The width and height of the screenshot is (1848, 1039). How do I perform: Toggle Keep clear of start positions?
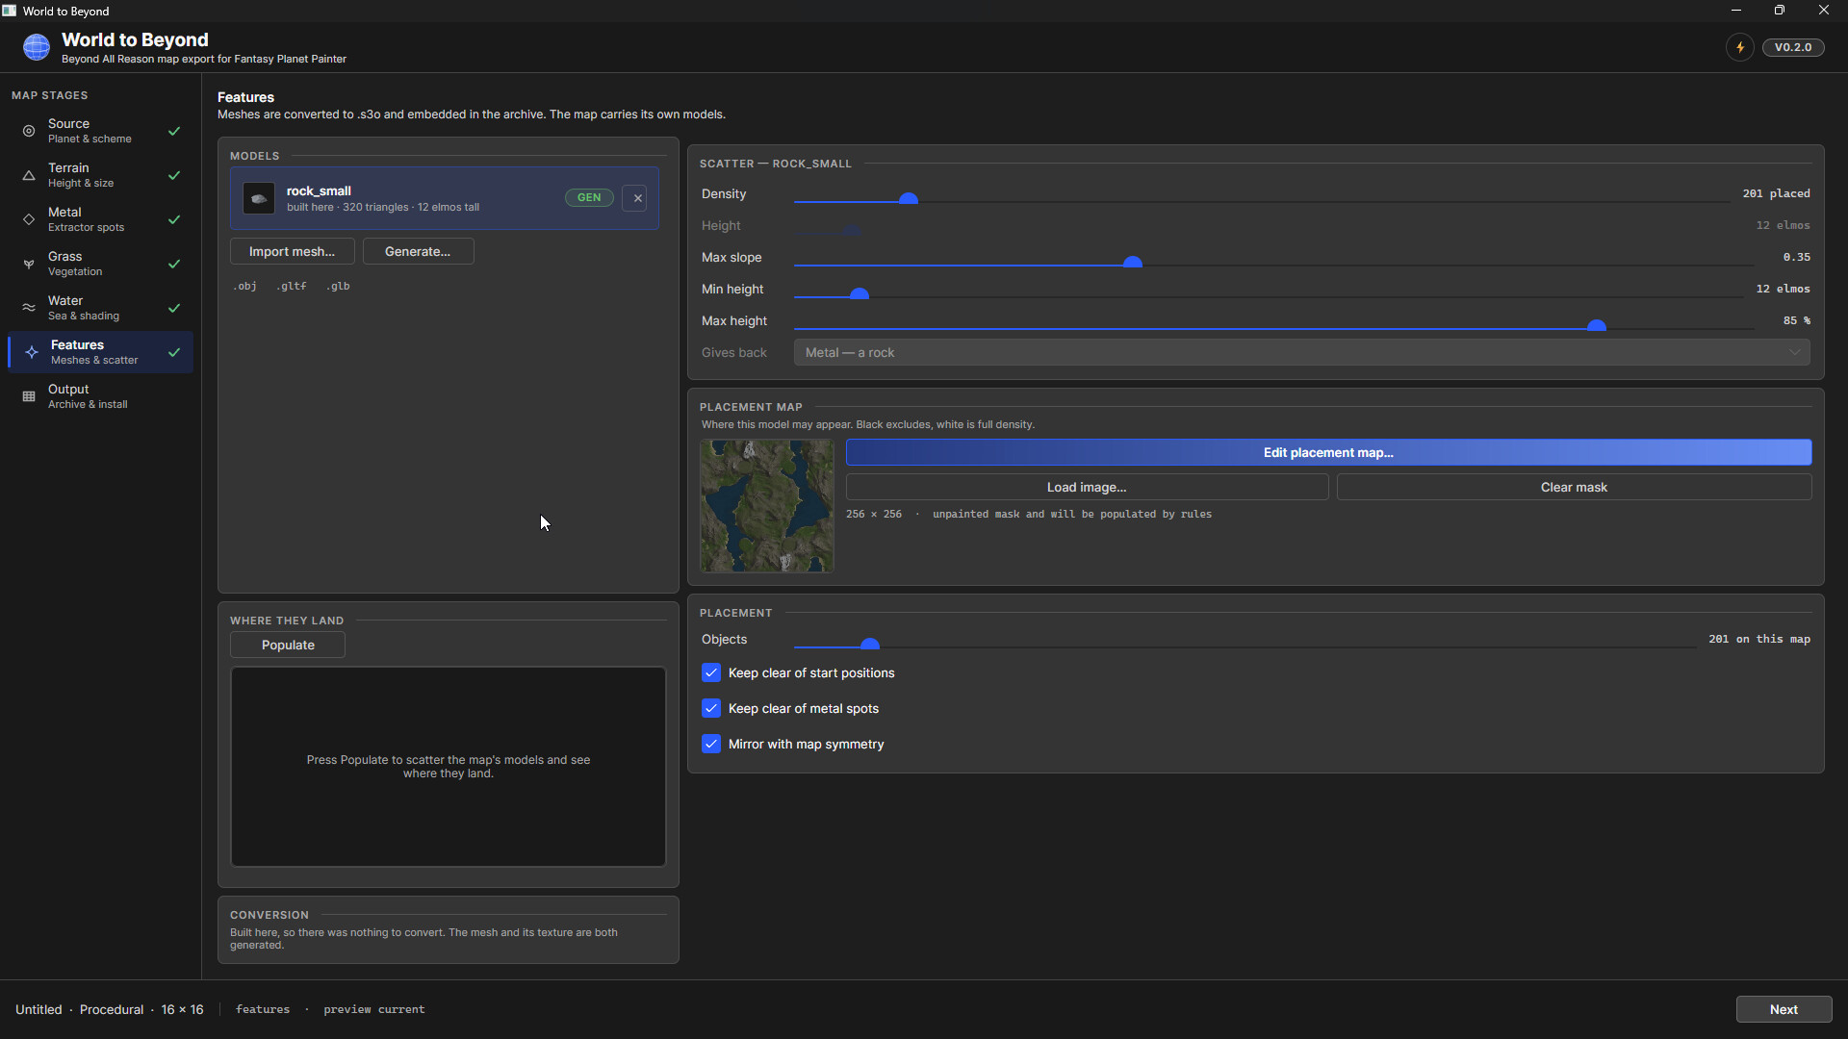711,672
